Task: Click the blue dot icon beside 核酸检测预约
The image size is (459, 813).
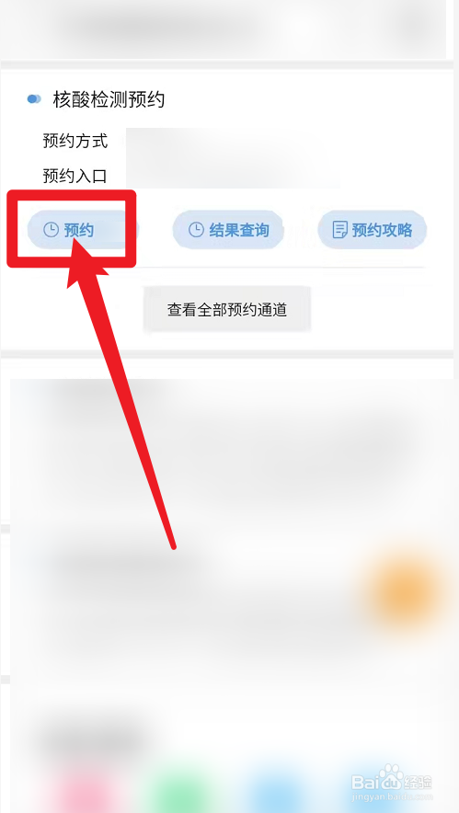Action: (x=34, y=99)
